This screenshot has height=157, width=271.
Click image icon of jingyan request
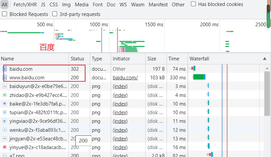pos(5,138)
